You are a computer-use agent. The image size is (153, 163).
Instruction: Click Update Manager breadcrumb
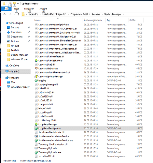[113, 14]
